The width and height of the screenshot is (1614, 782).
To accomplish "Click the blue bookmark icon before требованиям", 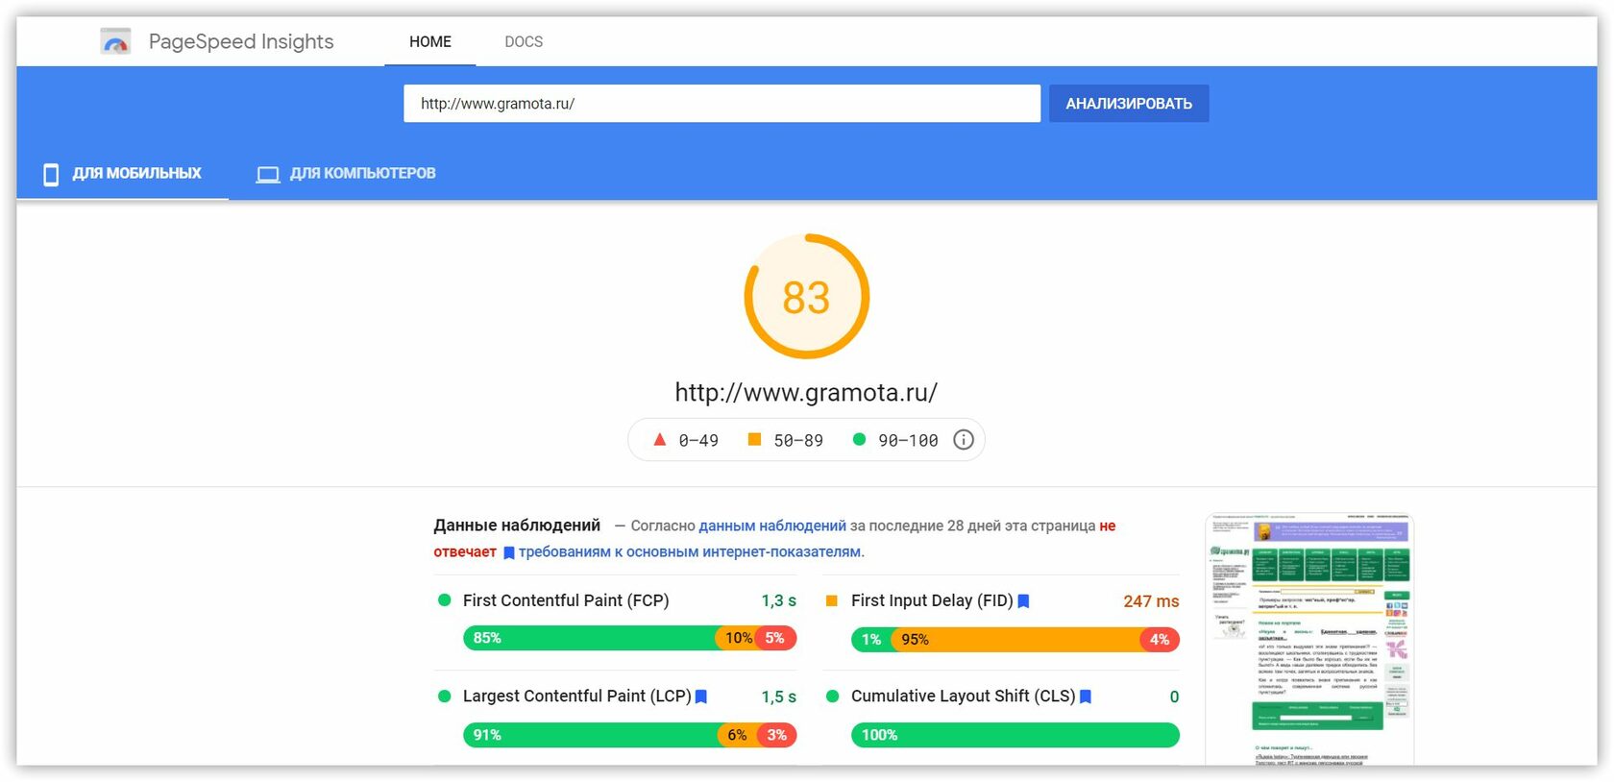I will [509, 552].
